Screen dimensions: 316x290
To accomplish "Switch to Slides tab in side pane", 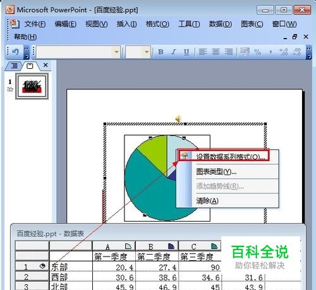I will pyautogui.click(x=30, y=66).
